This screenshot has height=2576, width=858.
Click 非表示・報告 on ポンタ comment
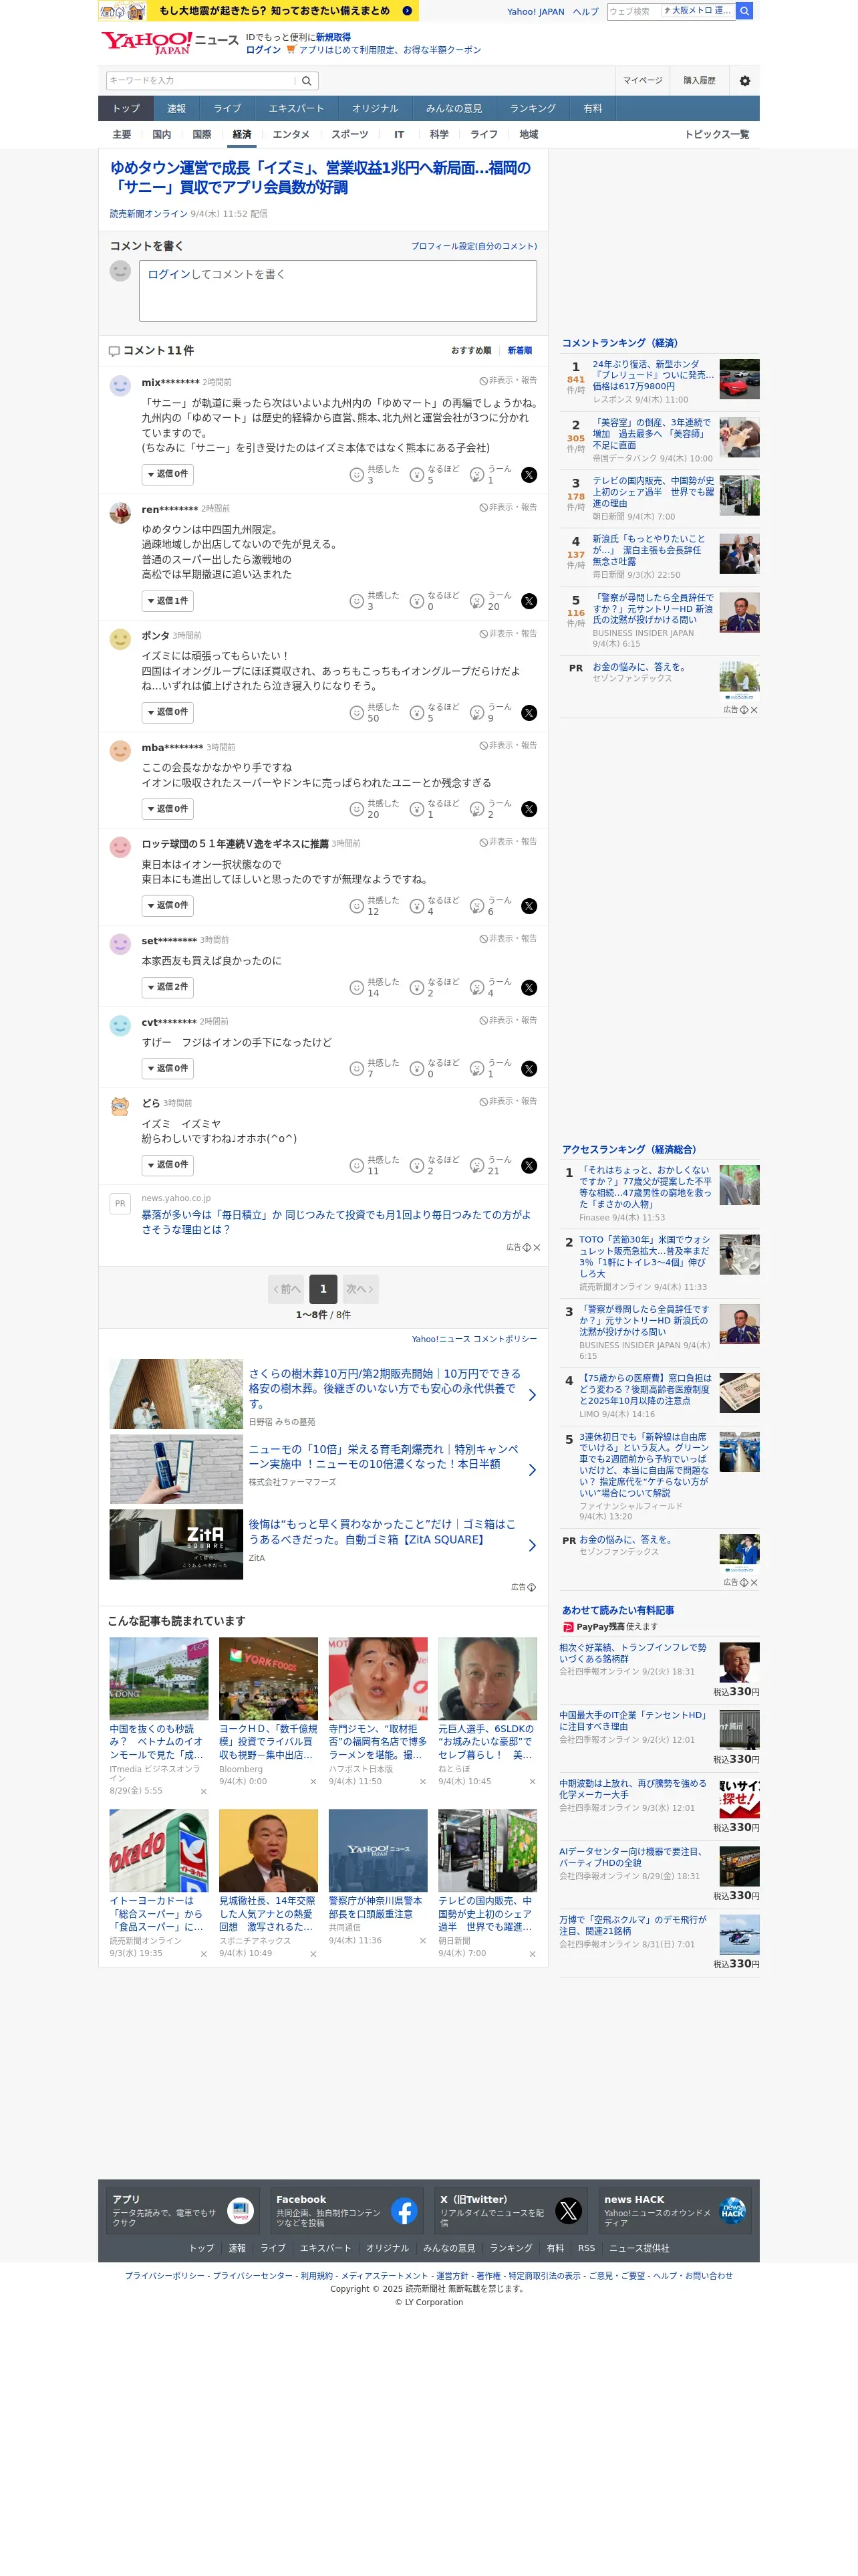[x=507, y=634]
